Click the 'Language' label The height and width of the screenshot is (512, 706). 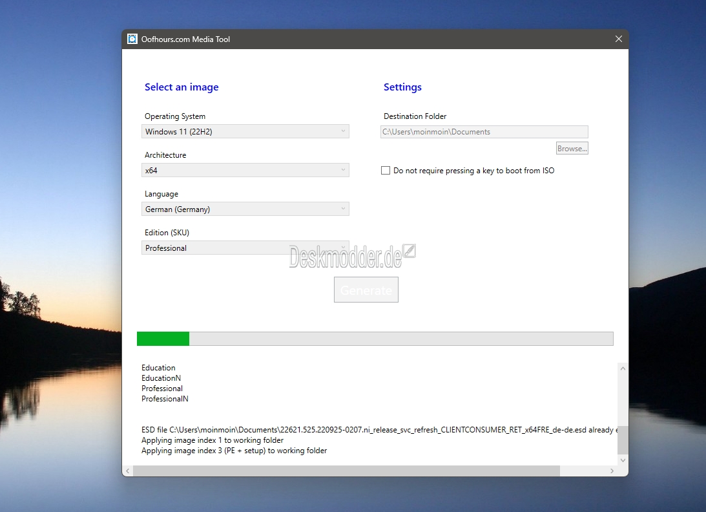(161, 194)
